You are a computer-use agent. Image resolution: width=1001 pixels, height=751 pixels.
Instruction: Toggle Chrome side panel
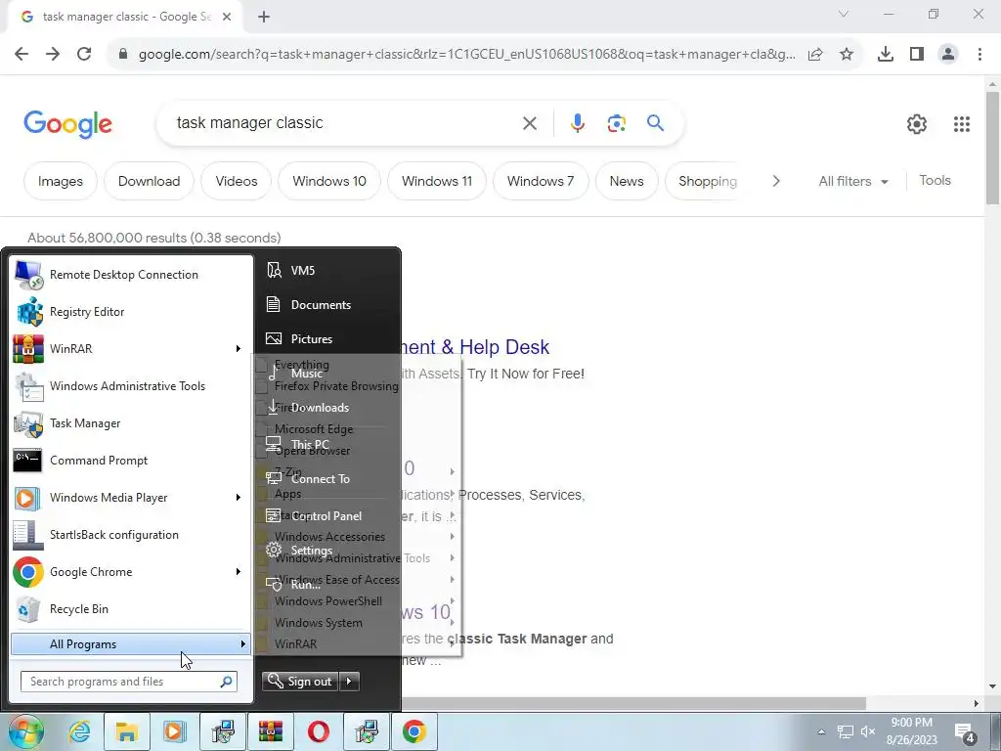coord(917,55)
